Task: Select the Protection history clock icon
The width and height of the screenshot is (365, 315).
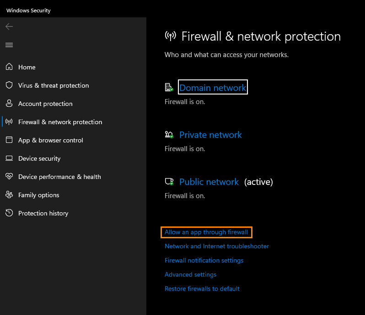Action: (x=9, y=213)
